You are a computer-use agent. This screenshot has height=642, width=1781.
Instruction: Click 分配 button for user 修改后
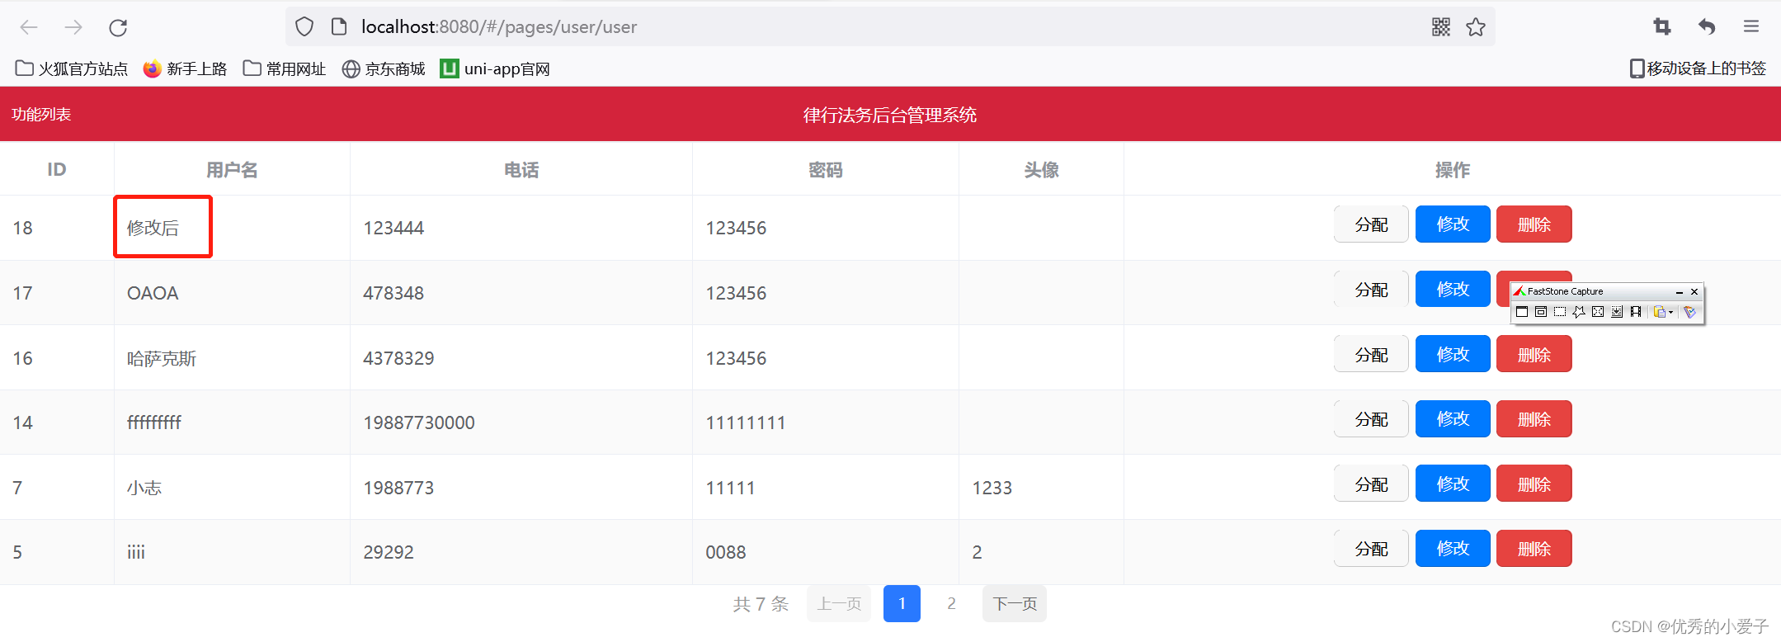pos(1371,224)
